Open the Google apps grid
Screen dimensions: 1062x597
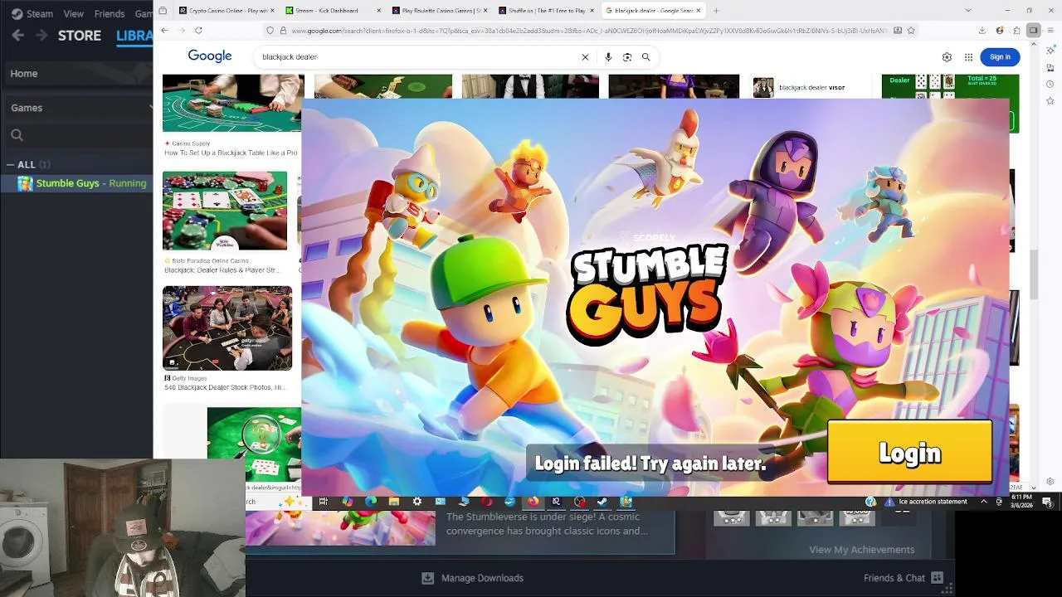pyautogui.click(x=968, y=57)
